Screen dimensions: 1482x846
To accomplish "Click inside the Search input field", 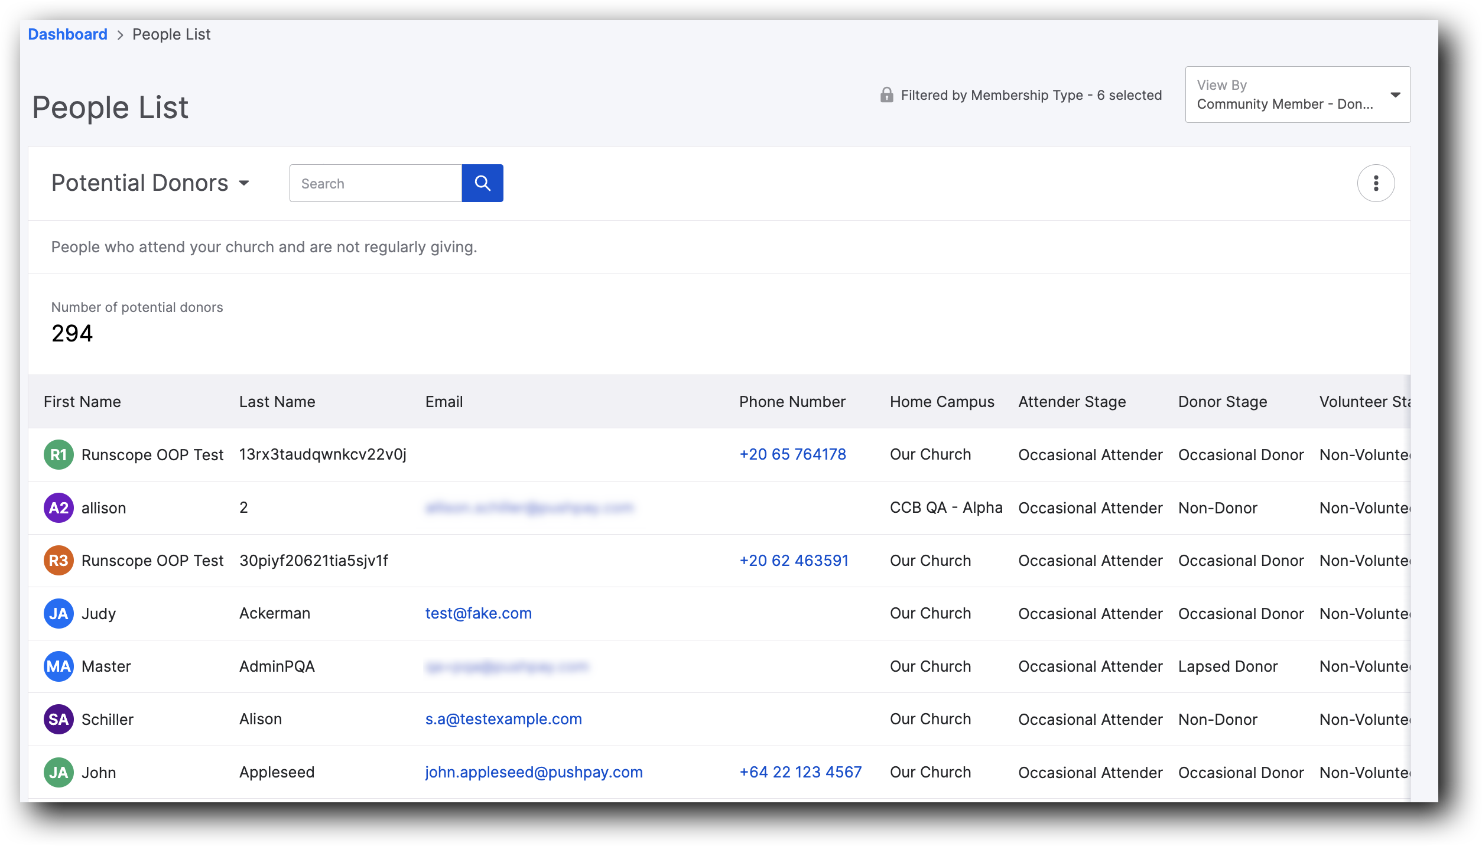I will pyautogui.click(x=375, y=183).
